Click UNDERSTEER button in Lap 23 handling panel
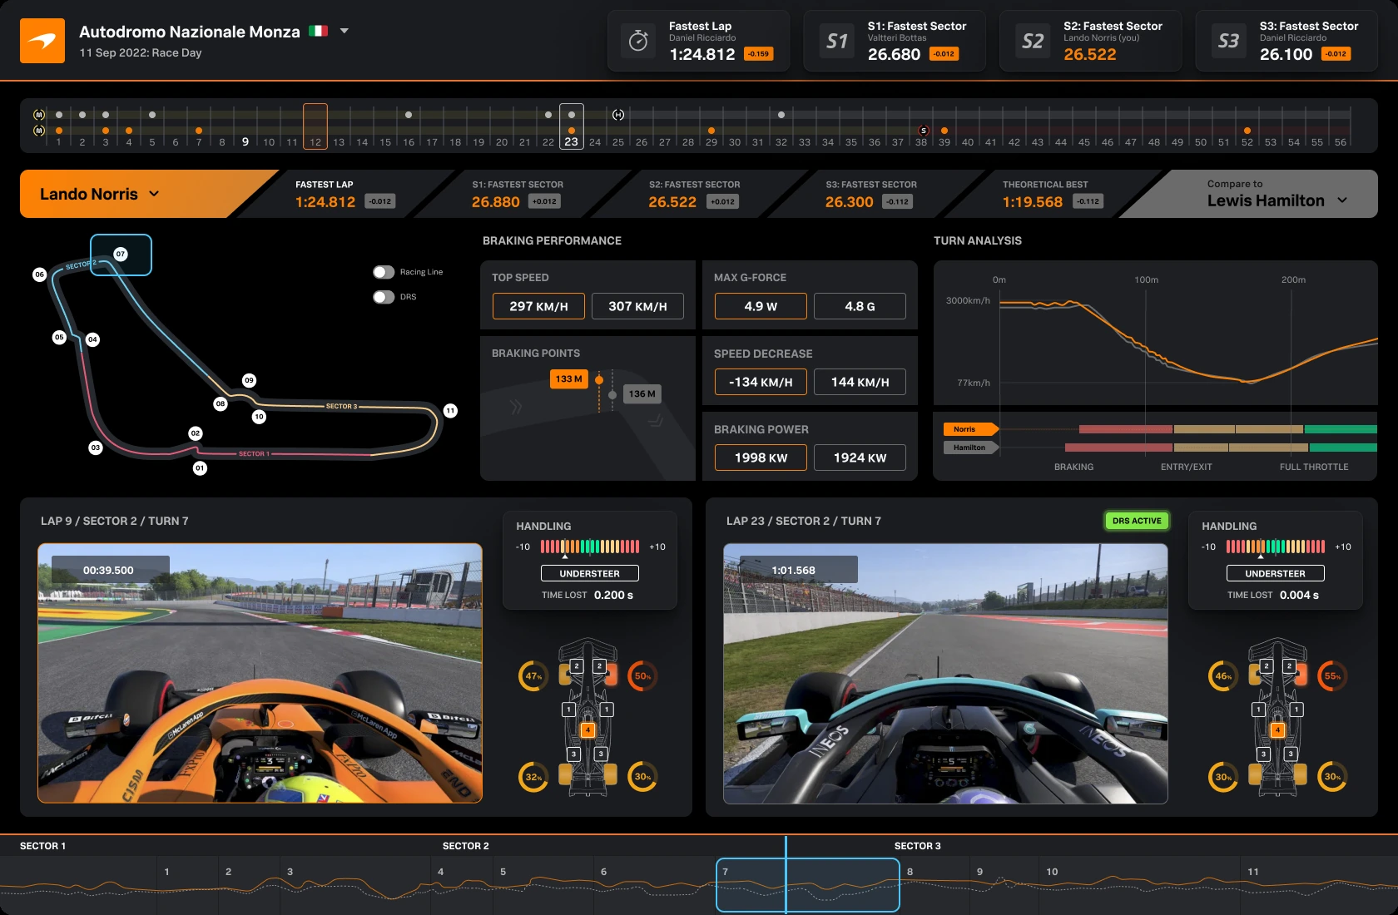 1276,573
